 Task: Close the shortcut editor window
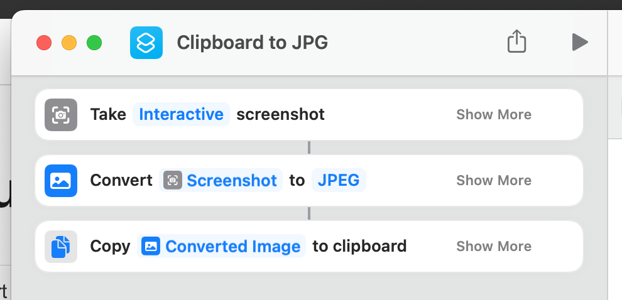(x=44, y=43)
